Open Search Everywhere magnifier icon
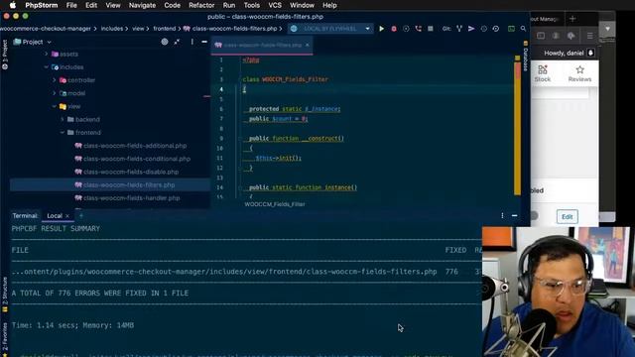Image resolution: width=635 pixels, height=357 pixels. [523, 29]
